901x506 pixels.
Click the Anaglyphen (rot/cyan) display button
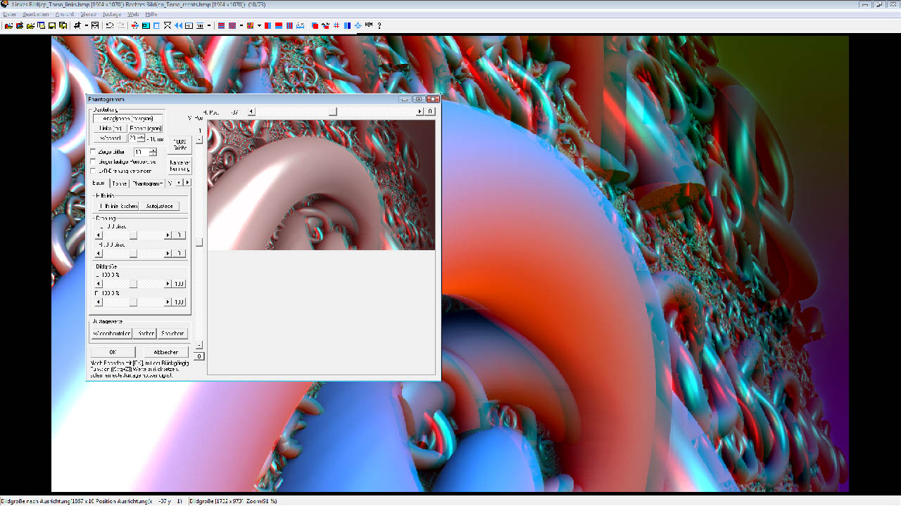128,118
